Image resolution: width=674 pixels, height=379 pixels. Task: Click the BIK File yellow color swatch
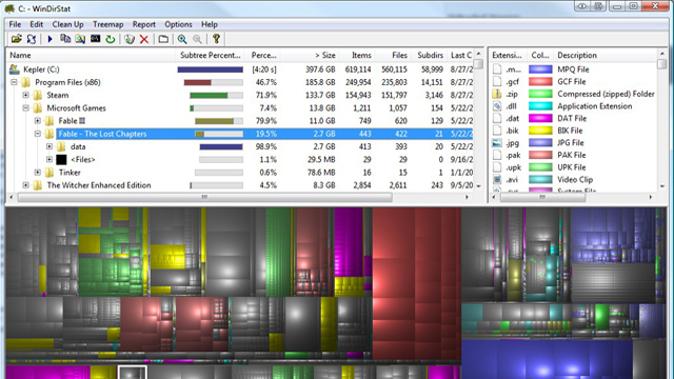pyautogui.click(x=540, y=131)
